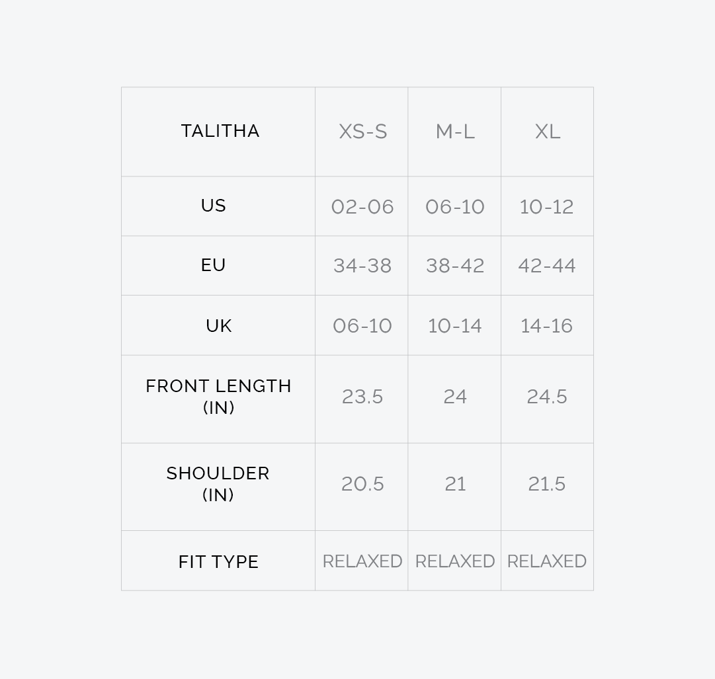Click the UK size 14-16 cell
Viewport: 715px width, 679px height.
tap(547, 326)
